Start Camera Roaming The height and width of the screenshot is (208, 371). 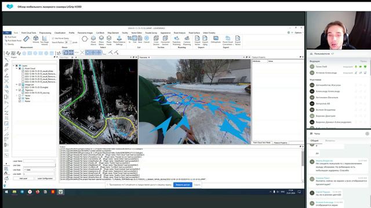[x=187, y=40]
